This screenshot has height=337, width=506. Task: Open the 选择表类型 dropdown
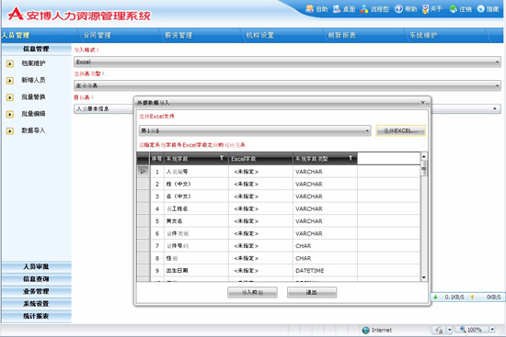coord(287,85)
